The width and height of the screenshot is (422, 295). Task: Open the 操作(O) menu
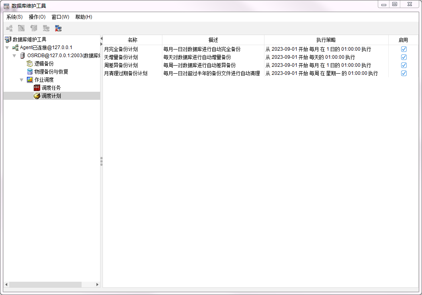click(37, 17)
